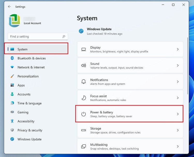Open Focus assist card title
Screen dimensions: 194x157
coord(98,96)
